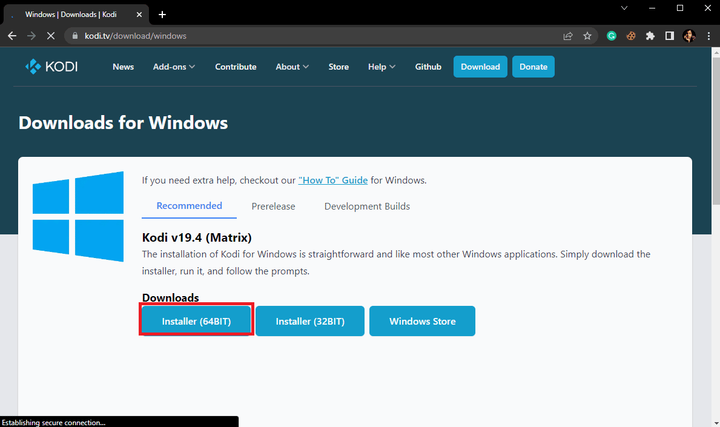
Task: Expand the About menu
Action: (x=292, y=67)
